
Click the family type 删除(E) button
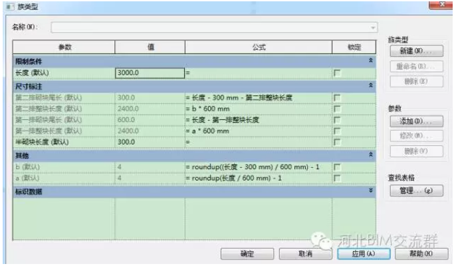click(x=417, y=82)
